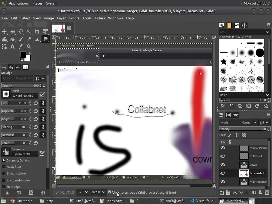Select the Move tool

point(4,32)
